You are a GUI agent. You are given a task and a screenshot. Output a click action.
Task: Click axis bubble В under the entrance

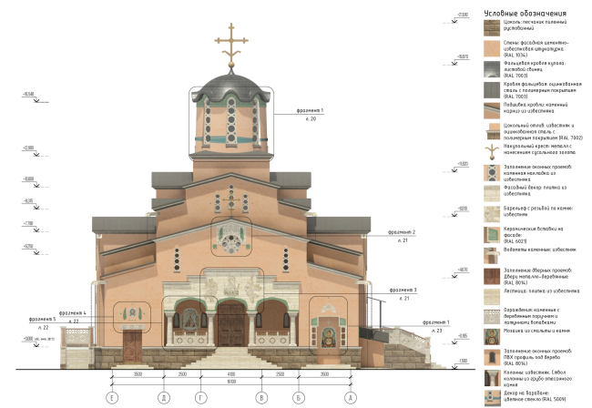point(261,397)
